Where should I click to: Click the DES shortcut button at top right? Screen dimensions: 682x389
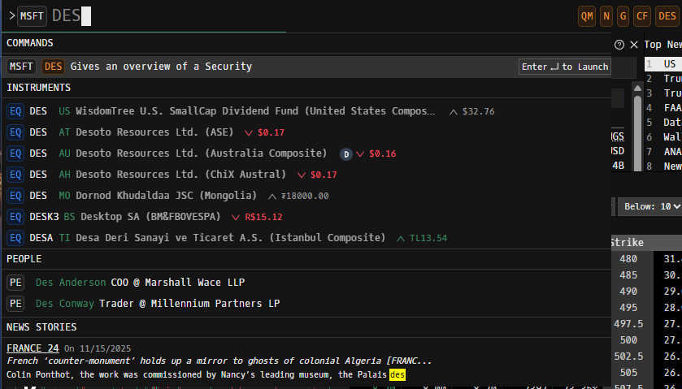click(x=667, y=16)
